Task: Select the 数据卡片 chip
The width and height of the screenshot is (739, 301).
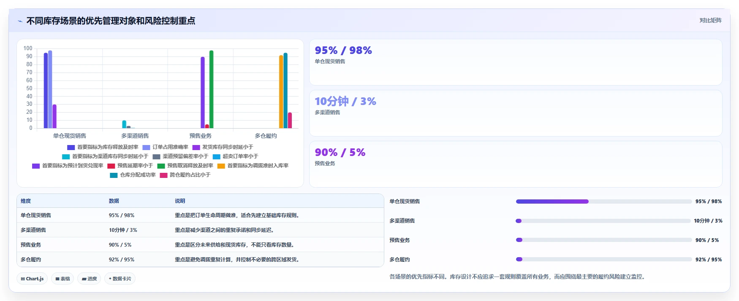Action: tap(120, 279)
